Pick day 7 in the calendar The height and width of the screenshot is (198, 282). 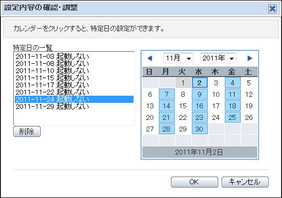pyautogui.click(x=167, y=94)
